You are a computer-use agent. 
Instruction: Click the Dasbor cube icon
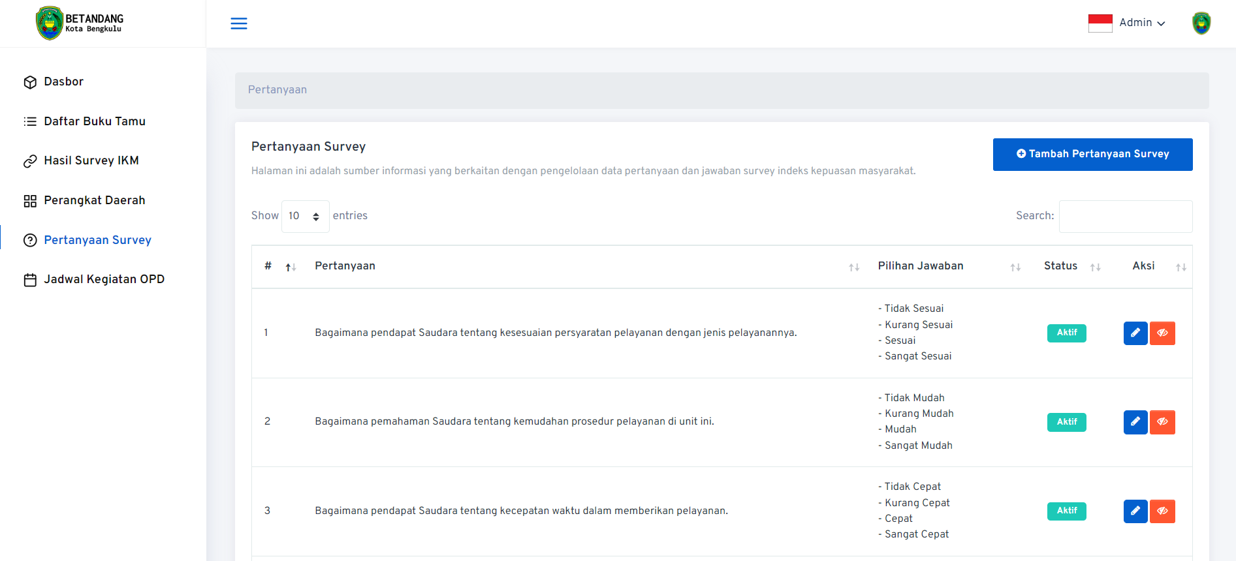tap(30, 82)
